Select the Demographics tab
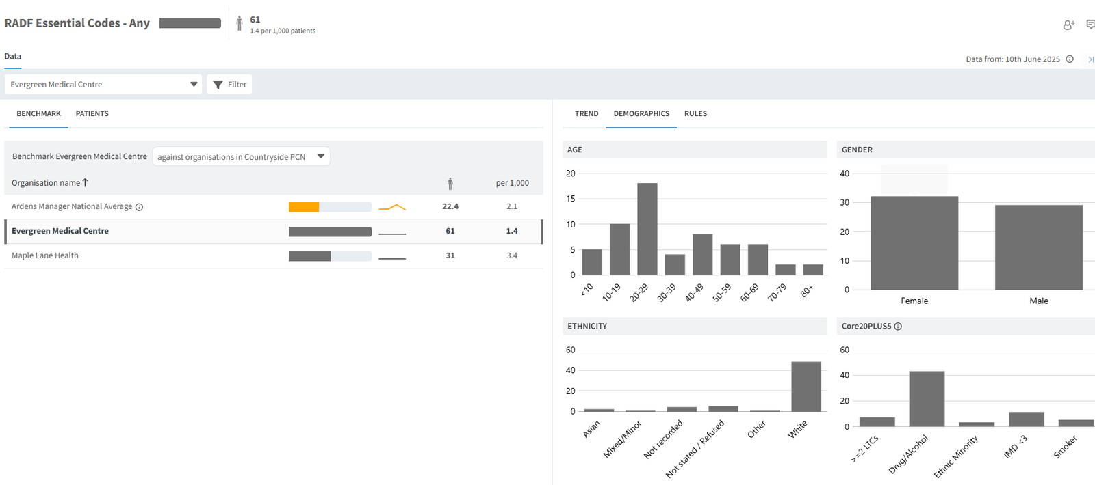The width and height of the screenshot is (1095, 485). point(641,114)
